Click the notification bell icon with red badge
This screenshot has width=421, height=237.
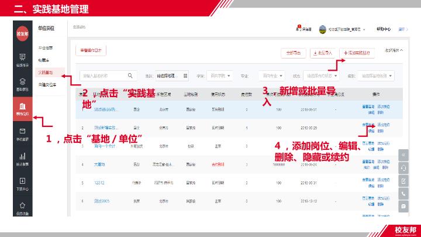[x=298, y=28]
